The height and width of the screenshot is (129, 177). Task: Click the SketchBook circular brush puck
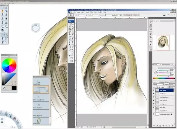[x=36, y=28]
